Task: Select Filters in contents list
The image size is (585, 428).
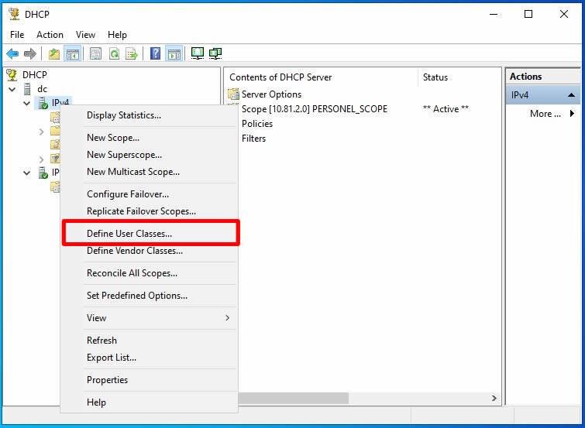Action: pyautogui.click(x=253, y=139)
